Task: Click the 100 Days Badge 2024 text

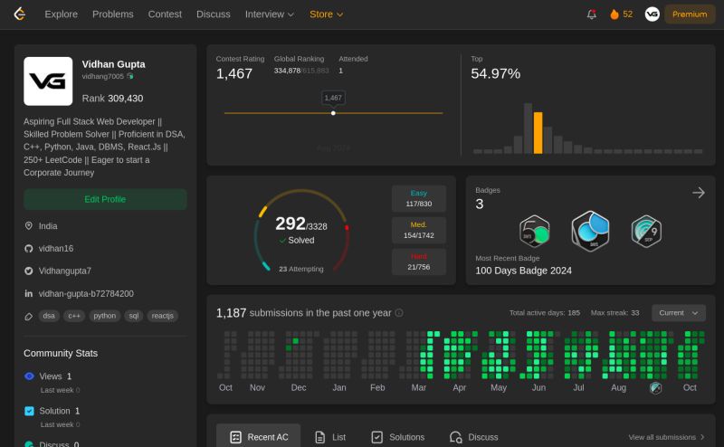Action: click(524, 271)
